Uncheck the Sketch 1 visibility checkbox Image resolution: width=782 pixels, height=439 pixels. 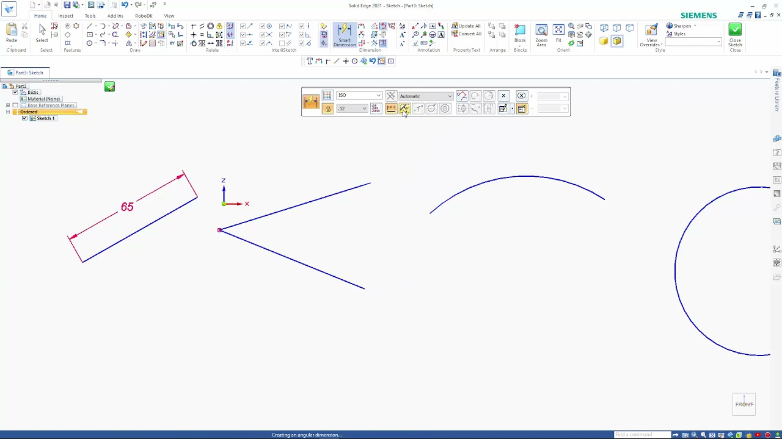coord(24,118)
